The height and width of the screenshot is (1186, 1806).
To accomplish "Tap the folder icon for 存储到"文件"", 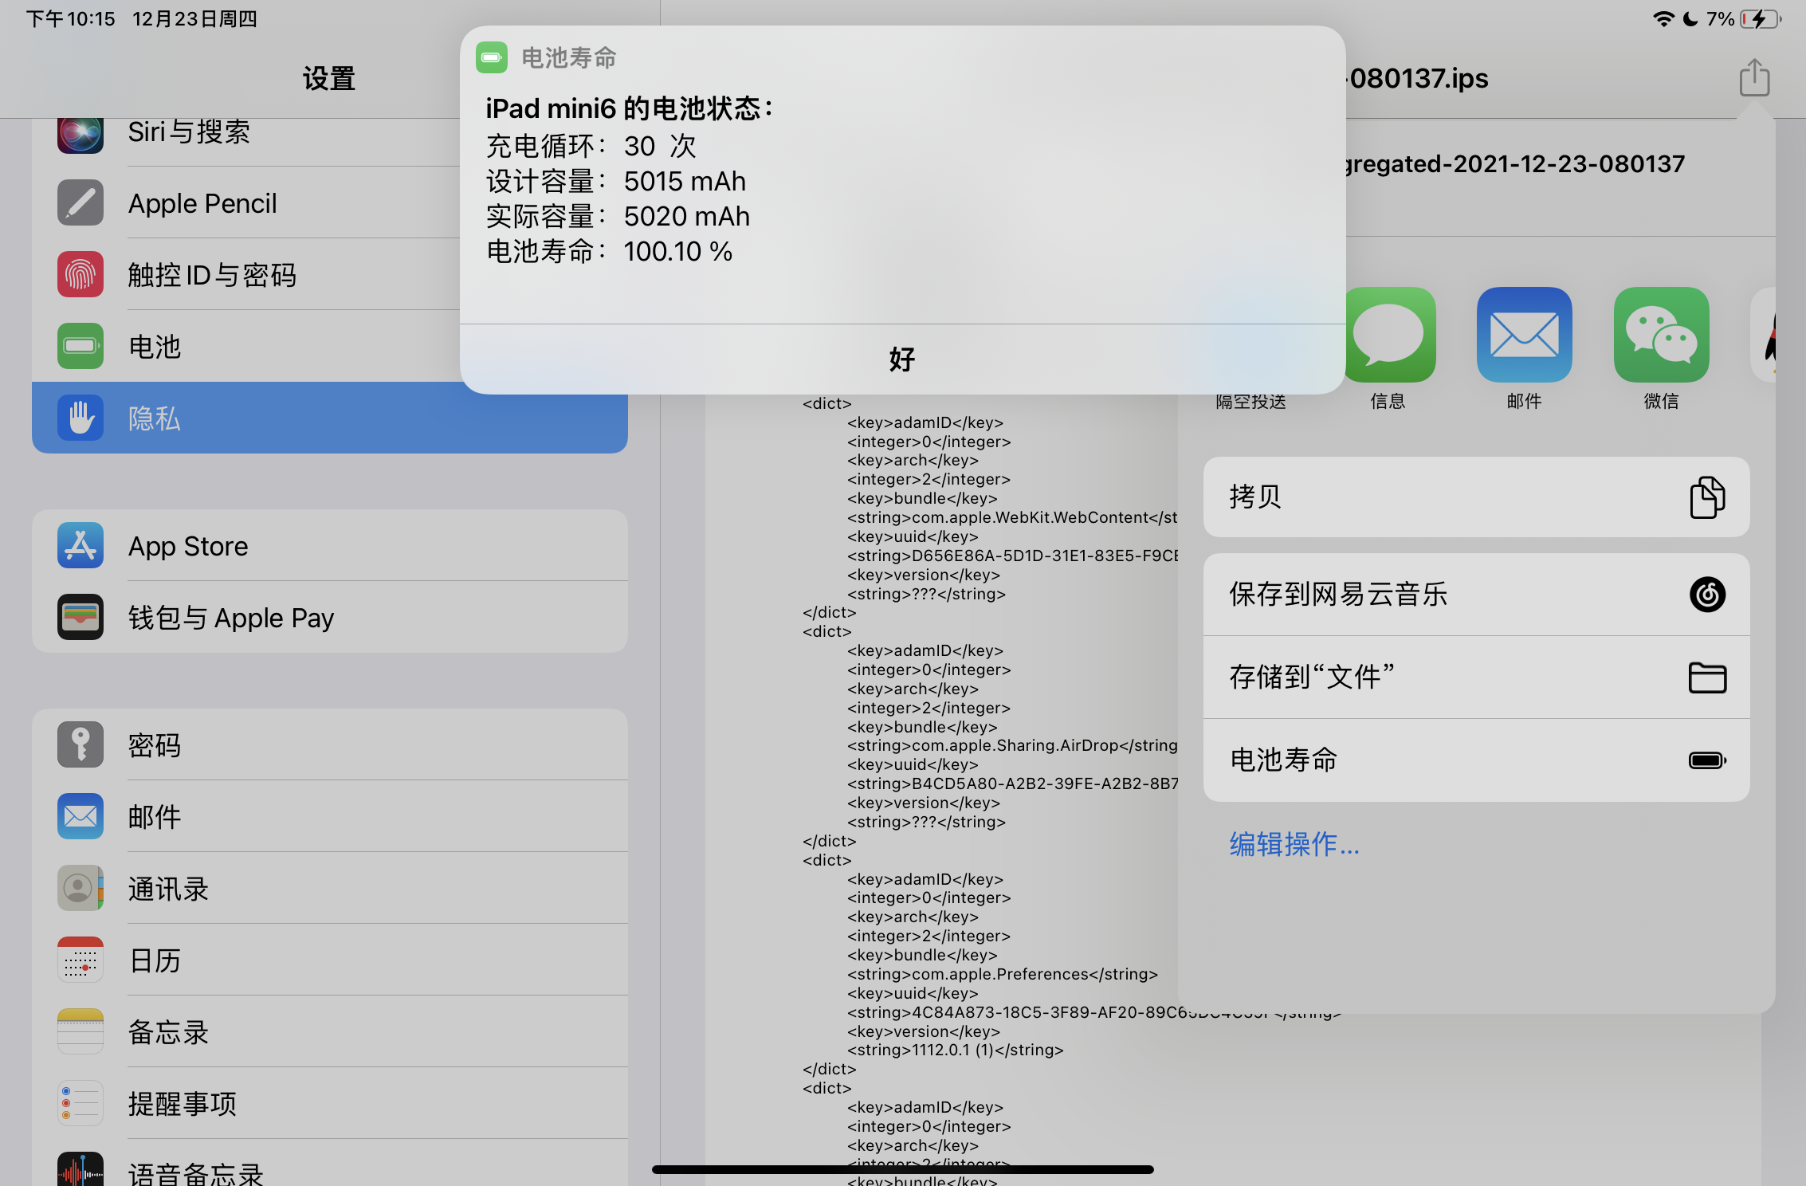I will [x=1706, y=677].
